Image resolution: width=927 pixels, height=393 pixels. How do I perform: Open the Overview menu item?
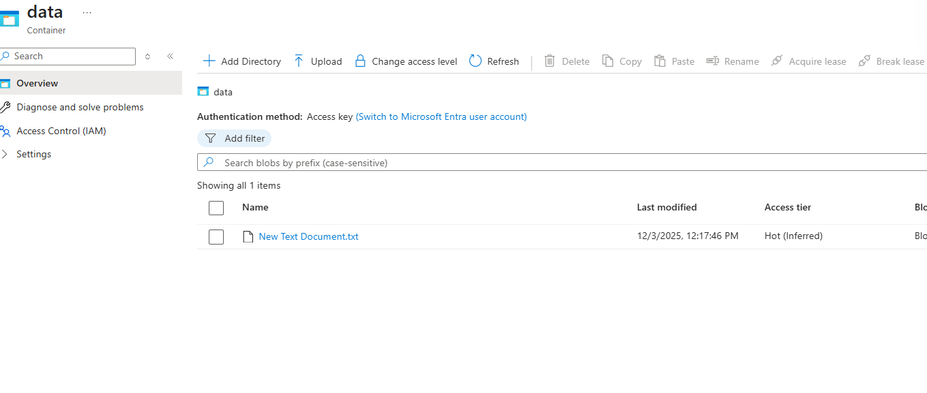point(38,83)
